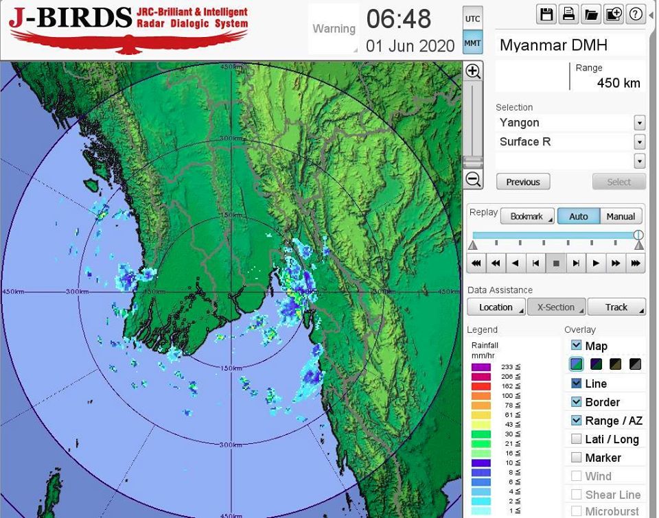Switch time display to UTC
Image resolution: width=659 pixels, height=518 pixels.
472,19
